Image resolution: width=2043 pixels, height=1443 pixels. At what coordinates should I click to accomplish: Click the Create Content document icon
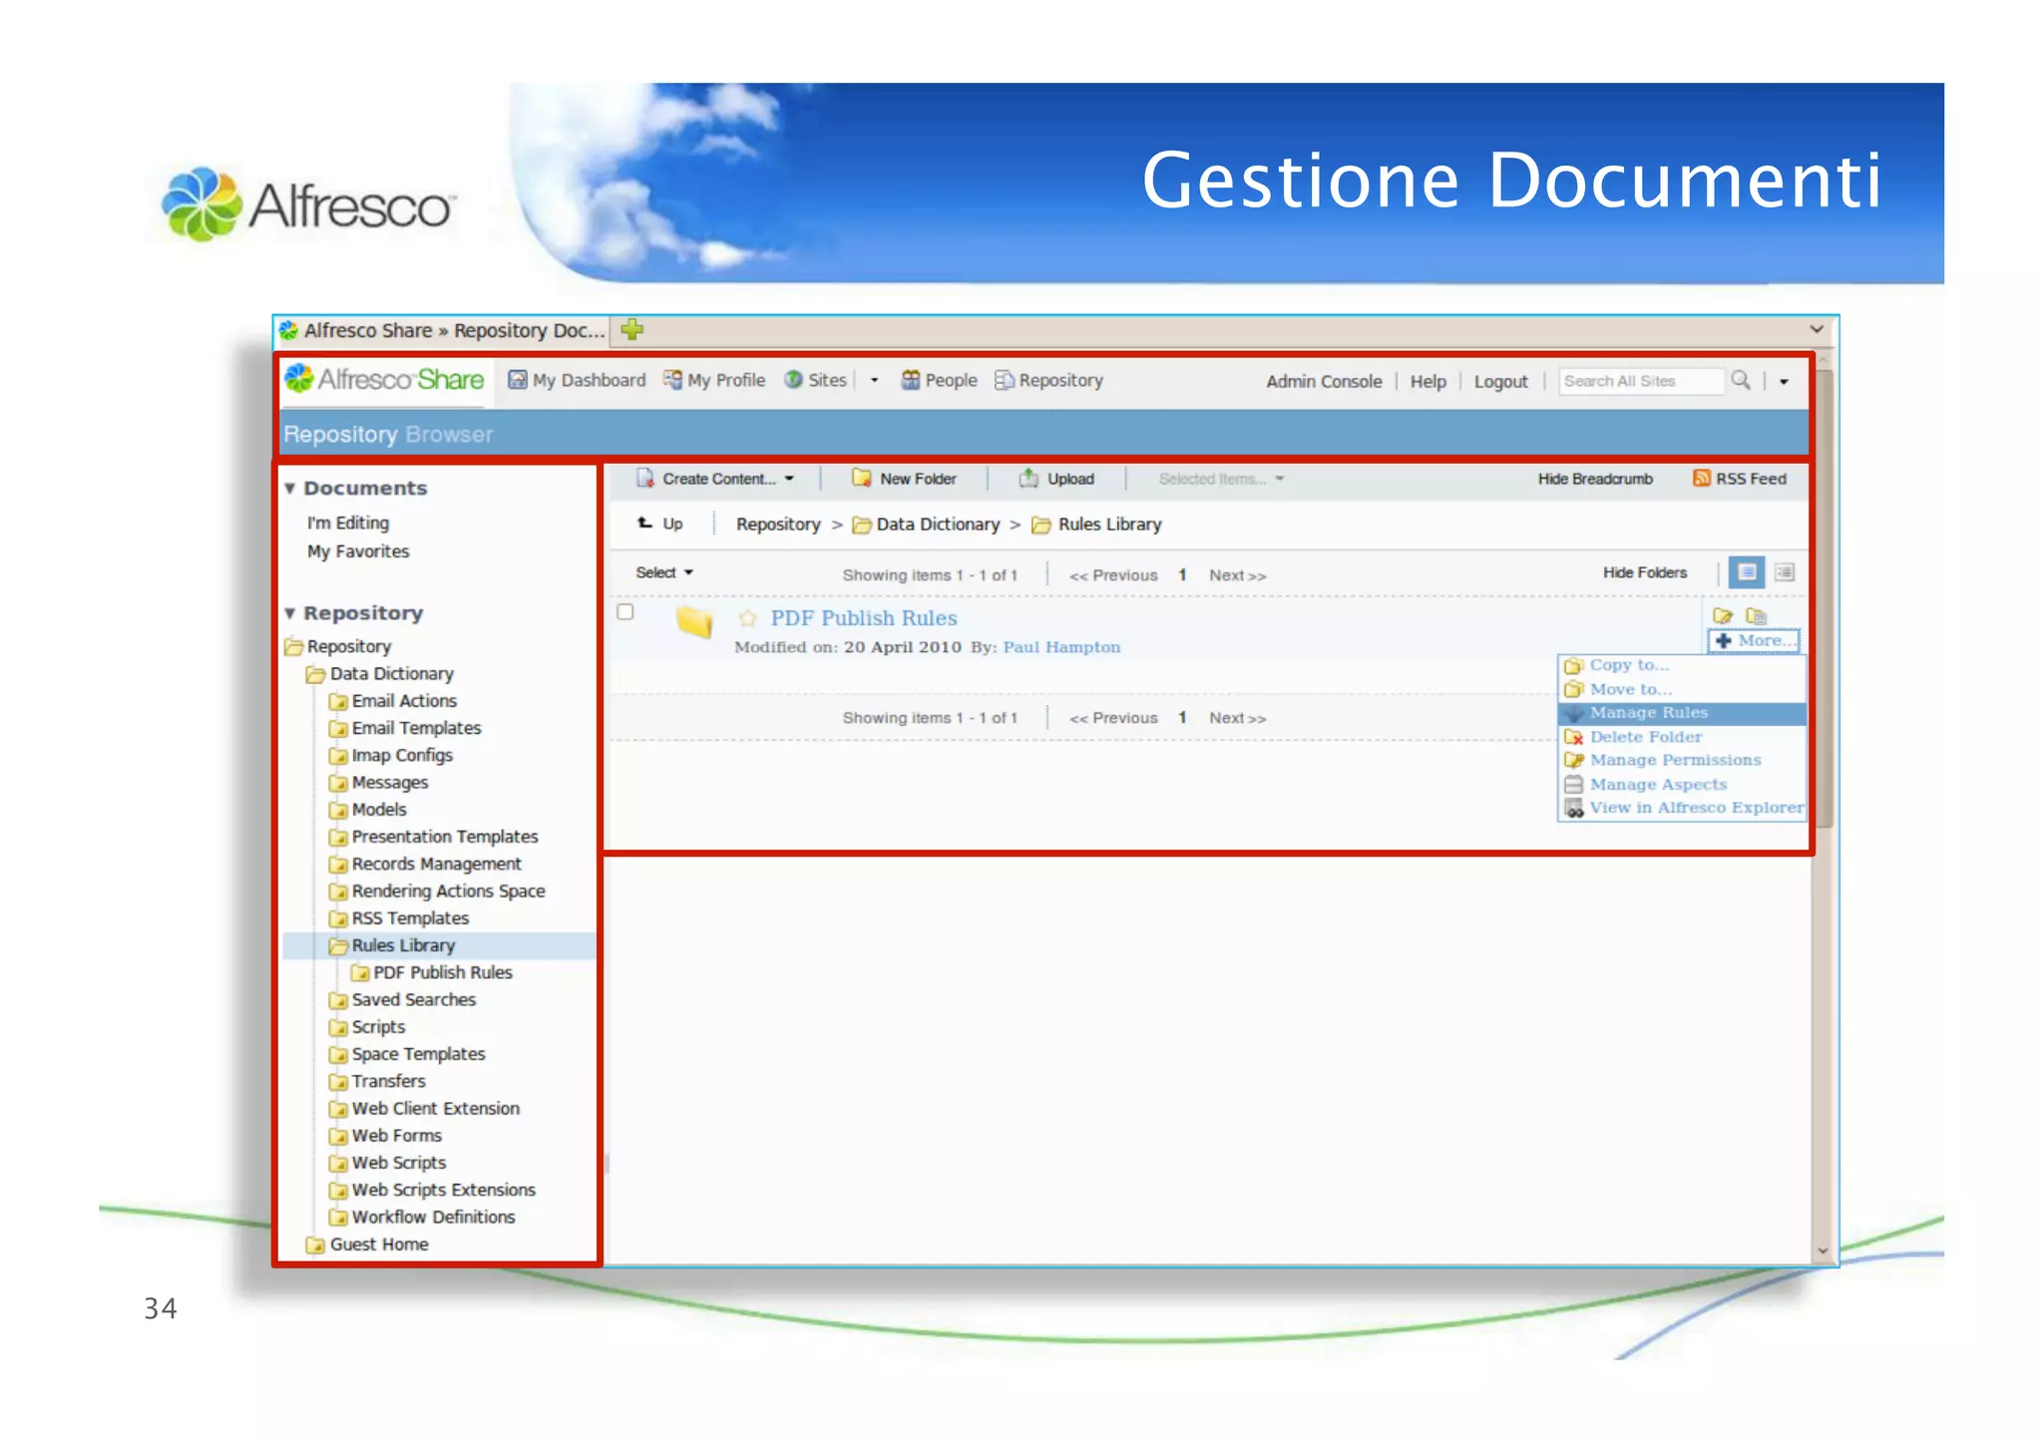point(645,479)
